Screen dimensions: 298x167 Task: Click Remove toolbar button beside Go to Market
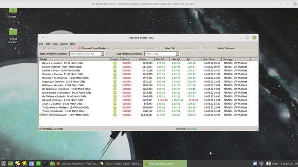click(68, 48)
